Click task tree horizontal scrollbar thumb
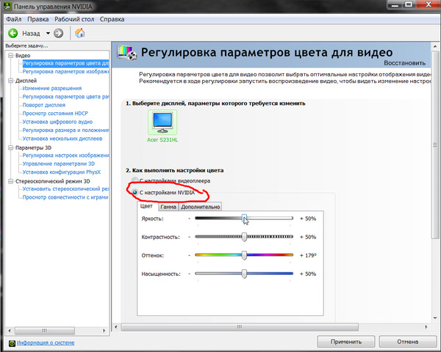 pos(45,331)
